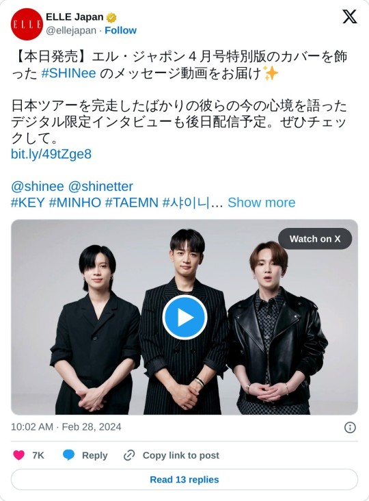This screenshot has height=501, width=369.
Task: Click the gold verified badge
Action: point(111,18)
